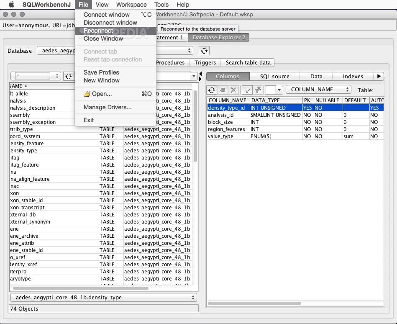The height and width of the screenshot is (324, 397).
Task: Select the xternal_synonym table row
Action: point(101,222)
